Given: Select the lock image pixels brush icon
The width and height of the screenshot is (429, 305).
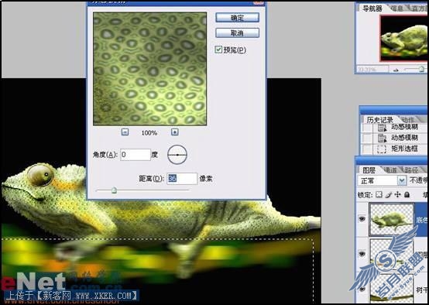Looking at the screenshot, I should (389, 194).
